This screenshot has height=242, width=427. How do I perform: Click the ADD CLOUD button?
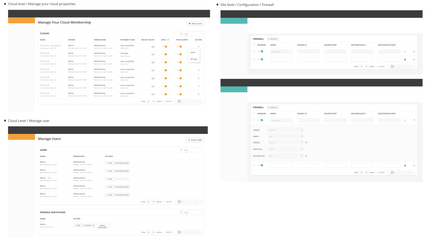(196, 23)
